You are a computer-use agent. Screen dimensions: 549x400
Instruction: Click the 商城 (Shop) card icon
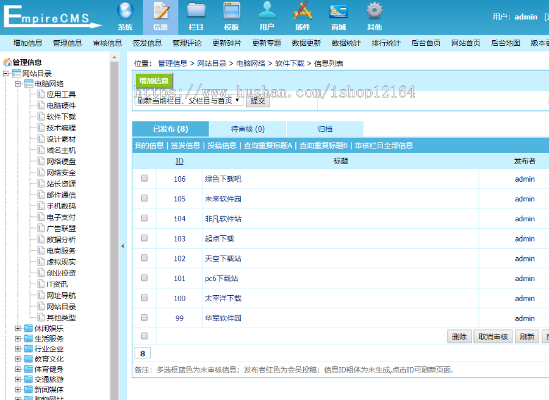(339, 12)
